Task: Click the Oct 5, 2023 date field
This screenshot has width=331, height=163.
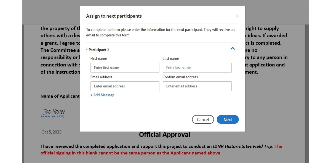Action: (52, 132)
